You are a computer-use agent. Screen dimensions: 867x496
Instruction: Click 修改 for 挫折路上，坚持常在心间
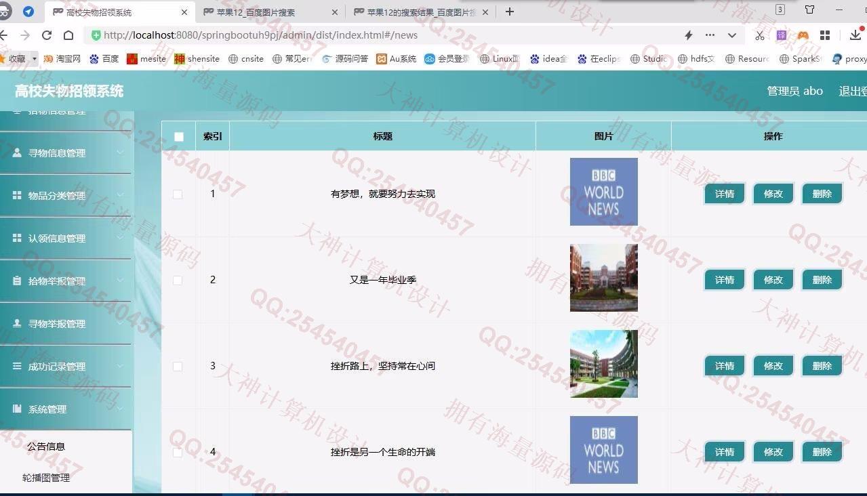(773, 366)
